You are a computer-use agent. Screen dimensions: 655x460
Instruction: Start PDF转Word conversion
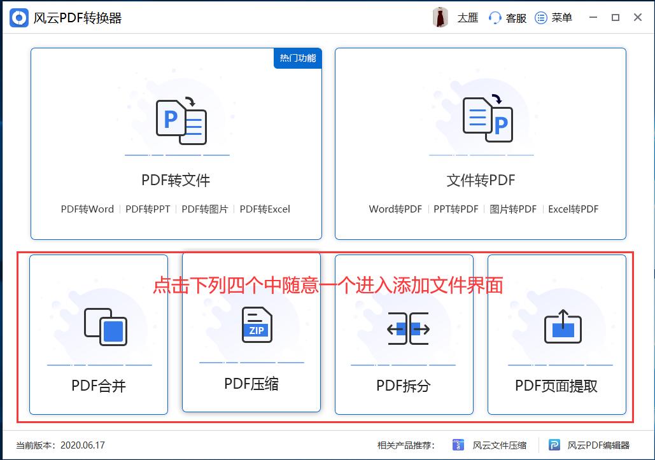click(87, 209)
